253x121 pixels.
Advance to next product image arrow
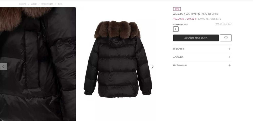coord(152,67)
